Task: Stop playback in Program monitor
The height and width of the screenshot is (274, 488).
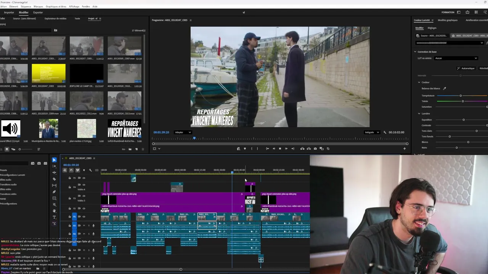Action: (280, 148)
